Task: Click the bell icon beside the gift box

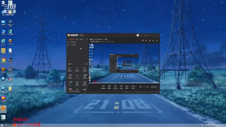Action: pyautogui.click(x=146, y=40)
